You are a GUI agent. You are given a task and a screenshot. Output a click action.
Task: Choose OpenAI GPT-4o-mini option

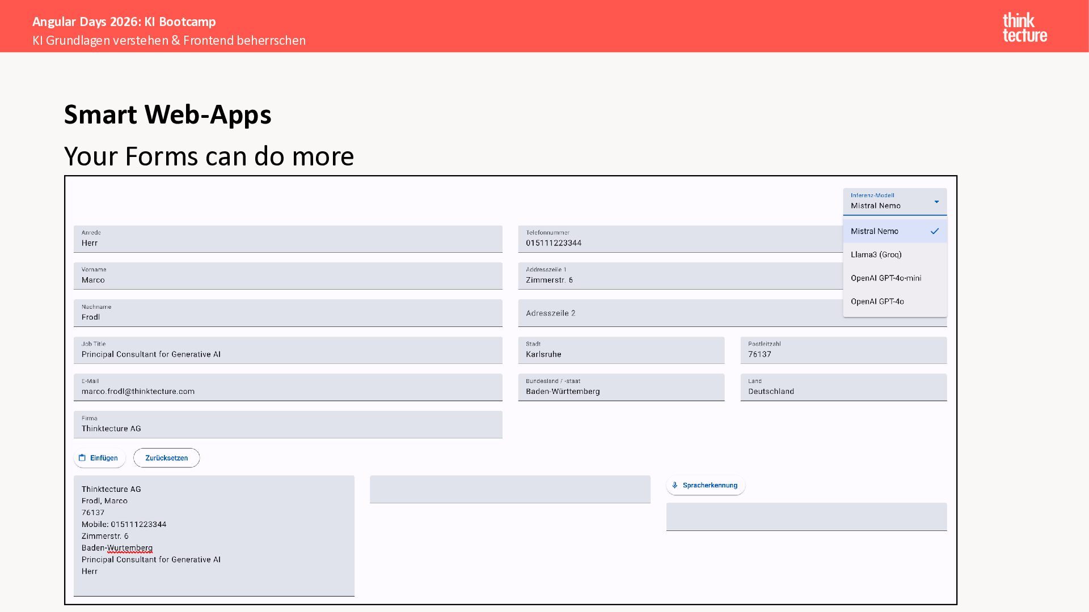886,278
